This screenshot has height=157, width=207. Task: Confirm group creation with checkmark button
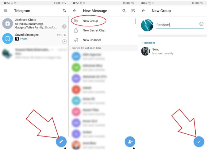point(199,142)
